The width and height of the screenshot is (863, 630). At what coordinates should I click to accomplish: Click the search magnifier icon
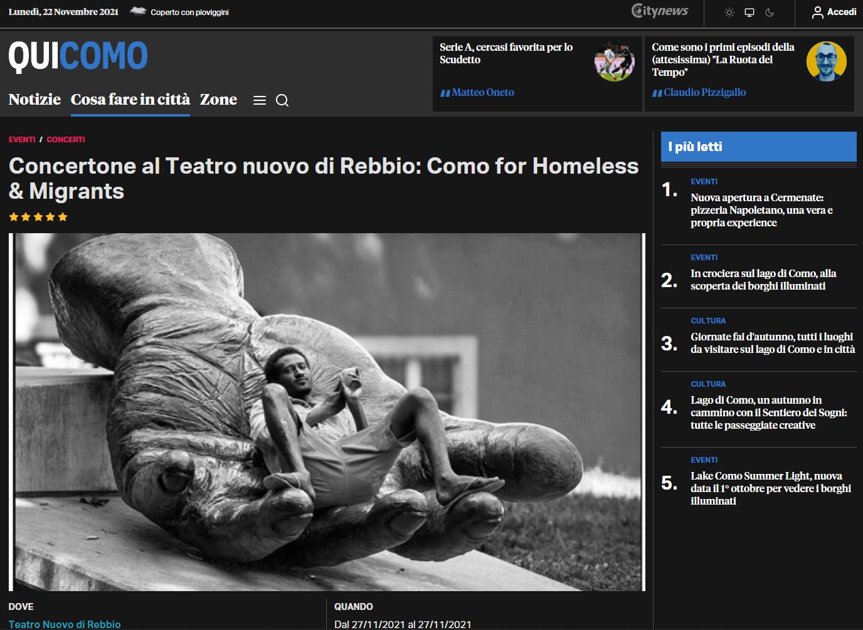(x=282, y=100)
